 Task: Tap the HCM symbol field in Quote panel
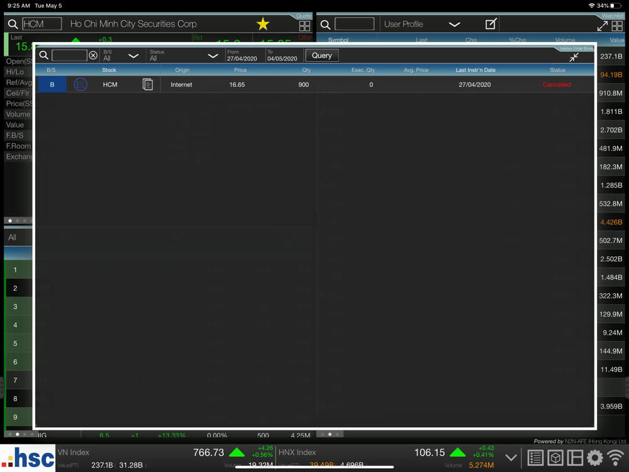[x=42, y=24]
